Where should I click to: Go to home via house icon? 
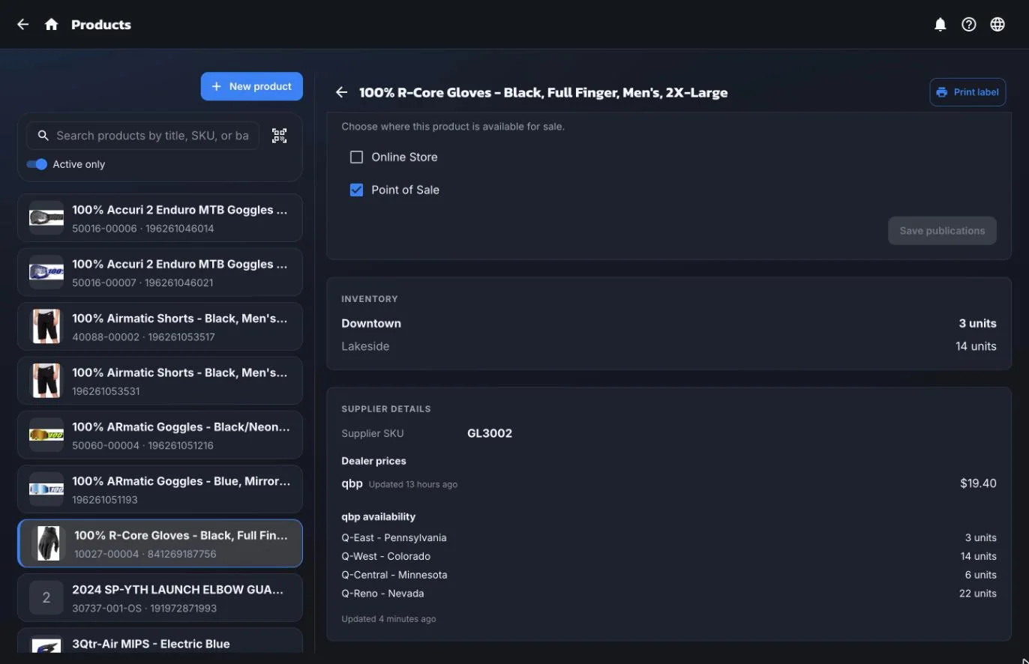click(x=51, y=25)
